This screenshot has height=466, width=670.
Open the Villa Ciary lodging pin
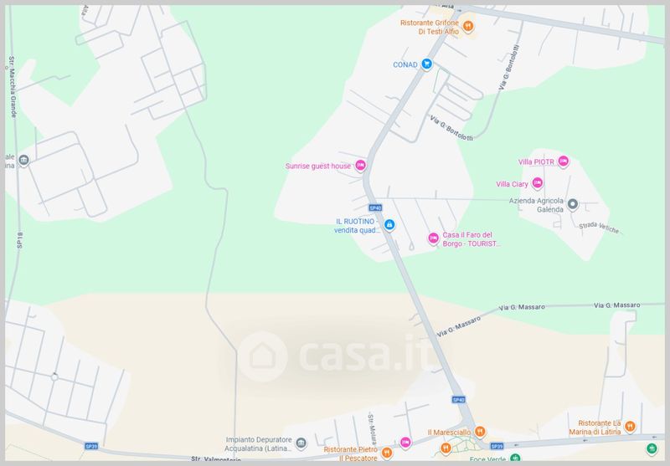pos(537,183)
